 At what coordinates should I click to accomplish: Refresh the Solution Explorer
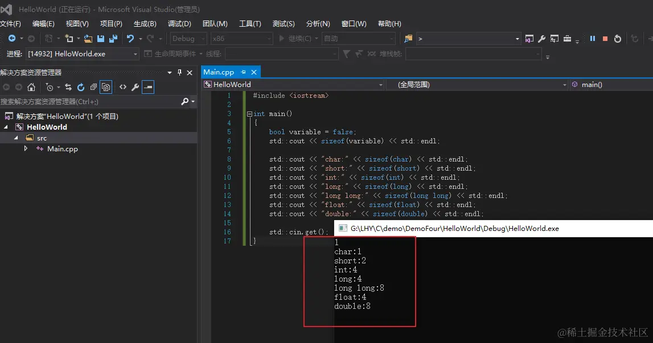pyautogui.click(x=81, y=87)
